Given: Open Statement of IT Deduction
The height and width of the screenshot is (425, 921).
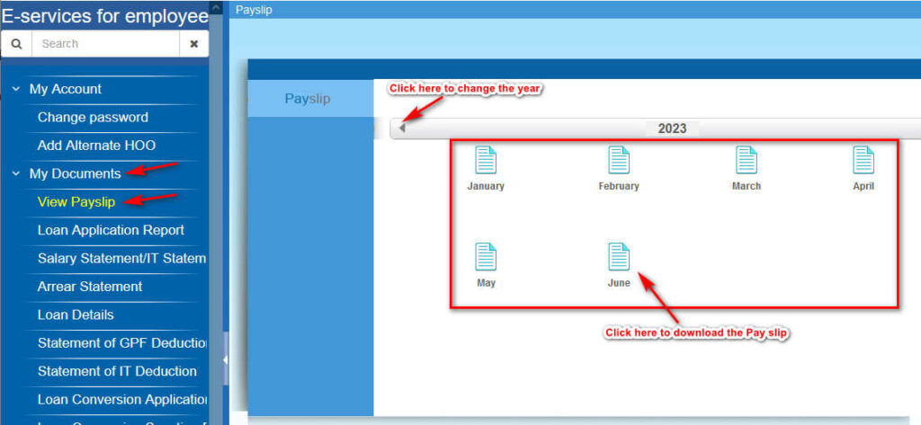Looking at the screenshot, I should (x=117, y=371).
